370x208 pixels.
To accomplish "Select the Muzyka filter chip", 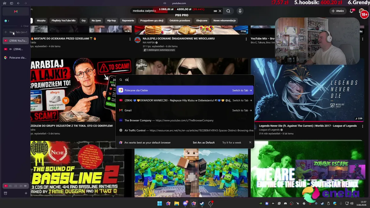I will point(41,21).
